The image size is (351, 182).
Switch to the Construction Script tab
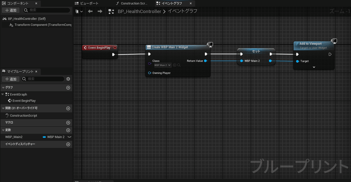click(132, 4)
